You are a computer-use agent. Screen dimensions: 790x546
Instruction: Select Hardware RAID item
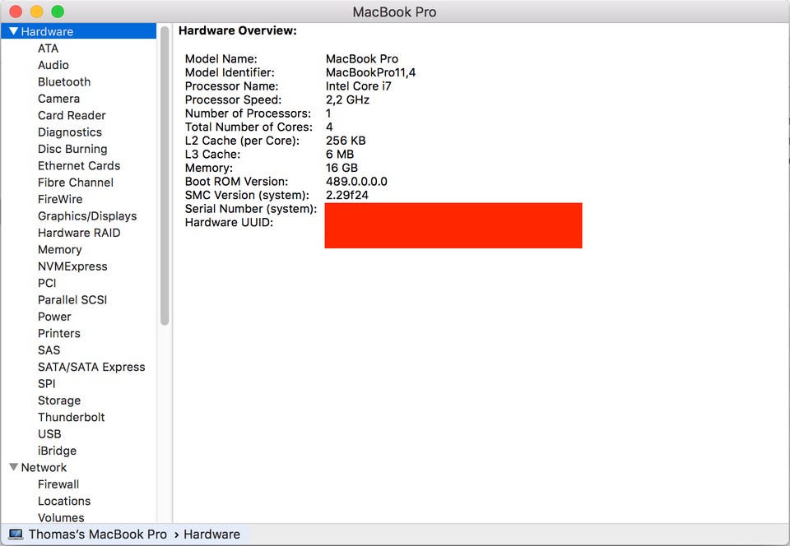(79, 233)
